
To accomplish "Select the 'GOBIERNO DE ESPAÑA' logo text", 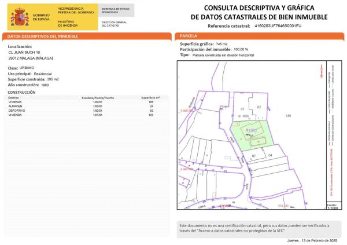I will tap(41, 17).
